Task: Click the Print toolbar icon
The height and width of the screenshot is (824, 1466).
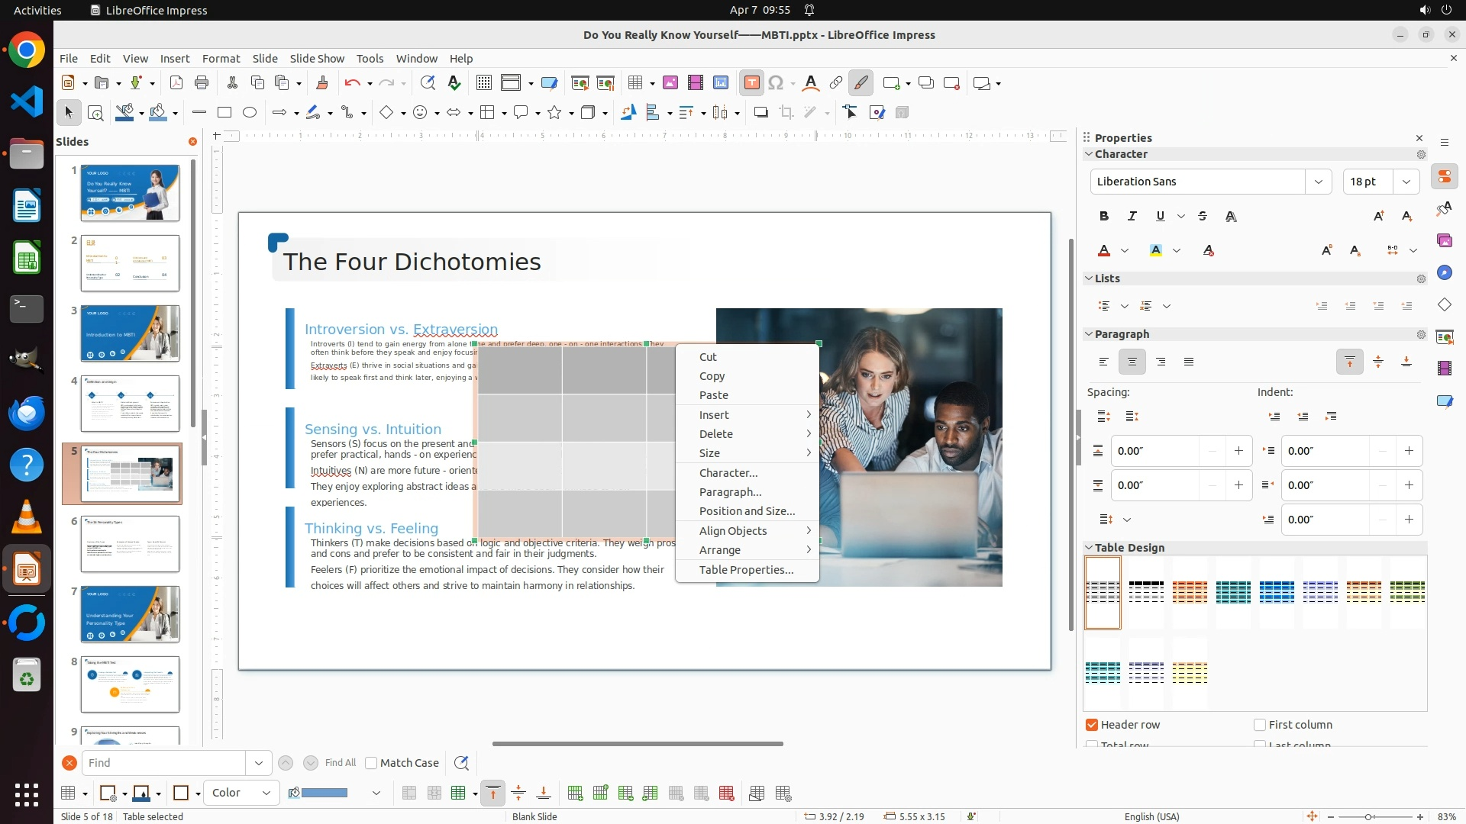Action: (202, 83)
